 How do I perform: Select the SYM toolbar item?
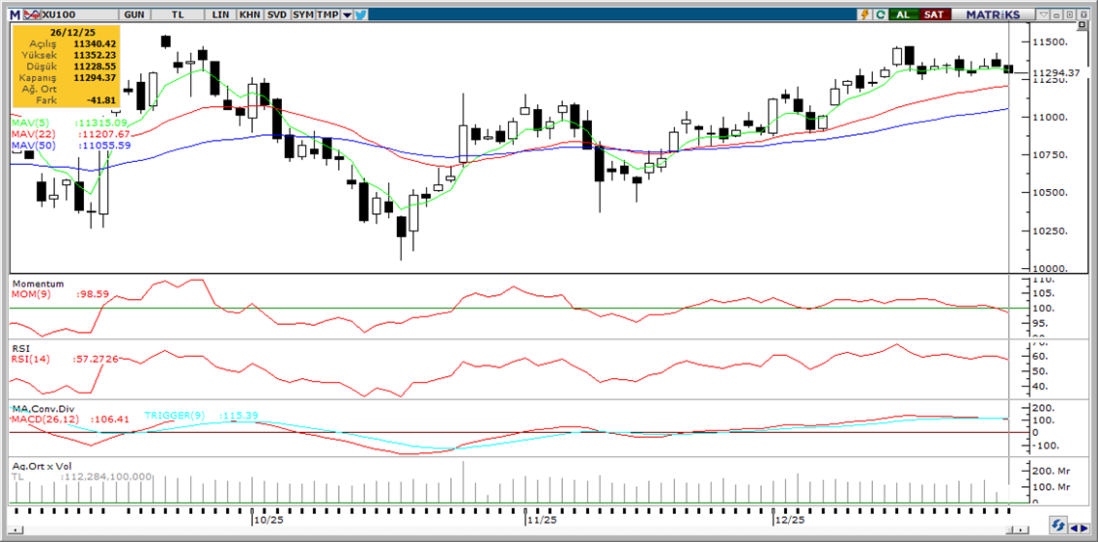pos(303,14)
